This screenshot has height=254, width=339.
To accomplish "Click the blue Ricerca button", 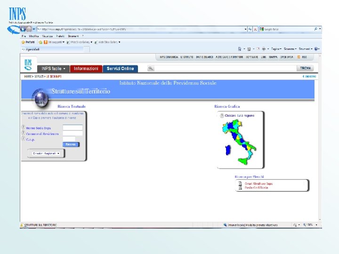I will [x=71, y=144].
